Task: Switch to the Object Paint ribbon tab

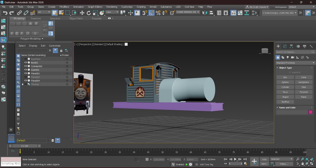Action: point(76,19)
